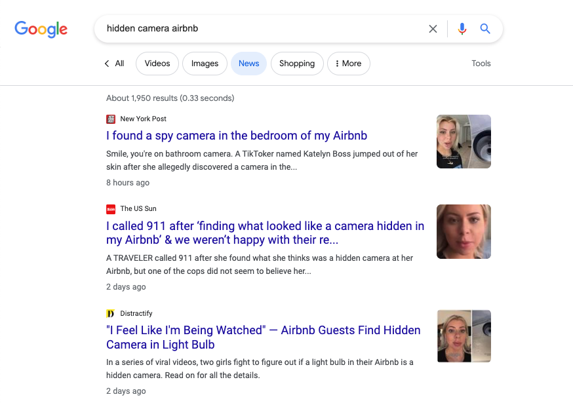Open the Distractify article thumbnail
This screenshot has height=403, width=573.
point(464,336)
